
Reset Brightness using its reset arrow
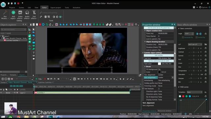(206, 48)
